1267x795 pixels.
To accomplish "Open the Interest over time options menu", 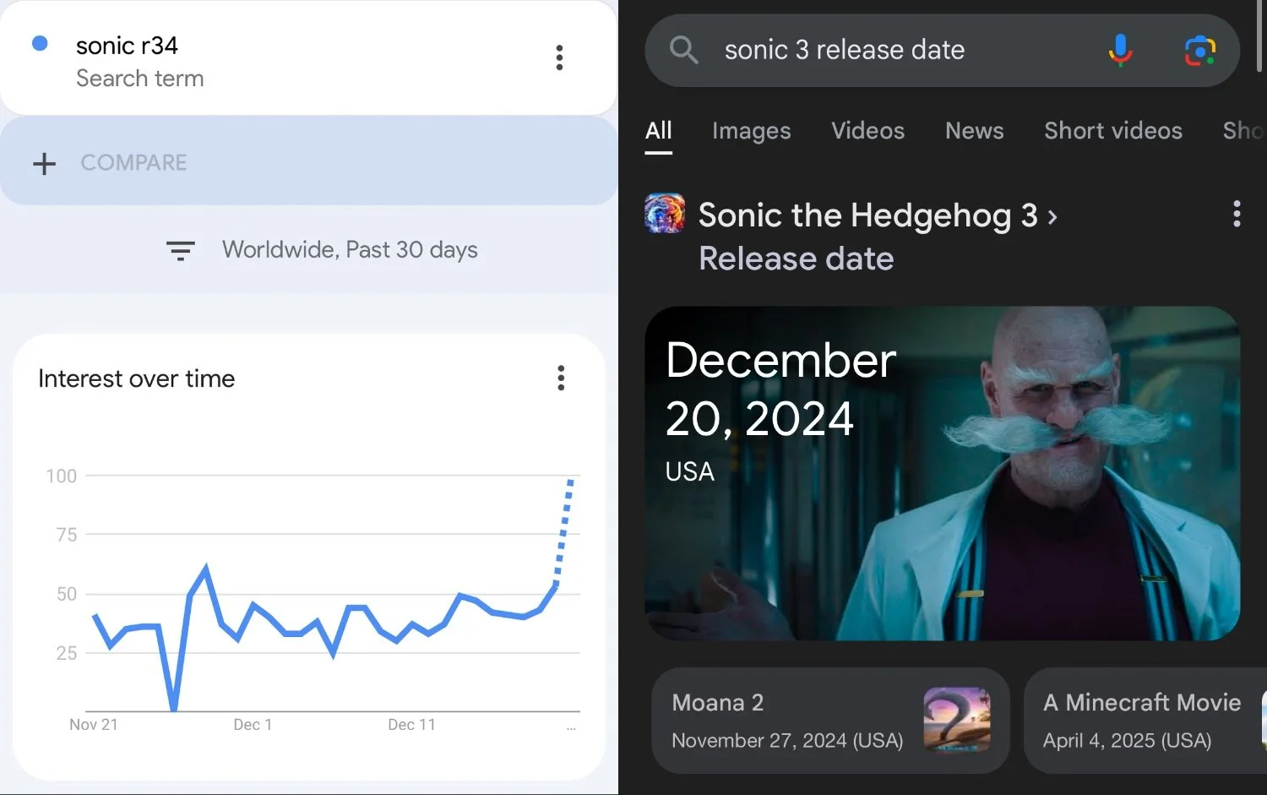I will click(x=561, y=378).
